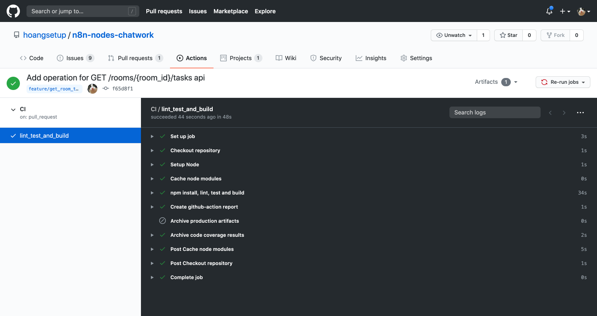The height and width of the screenshot is (316, 597).
Task: Expand the Create github-action report step
Action: (x=152, y=207)
